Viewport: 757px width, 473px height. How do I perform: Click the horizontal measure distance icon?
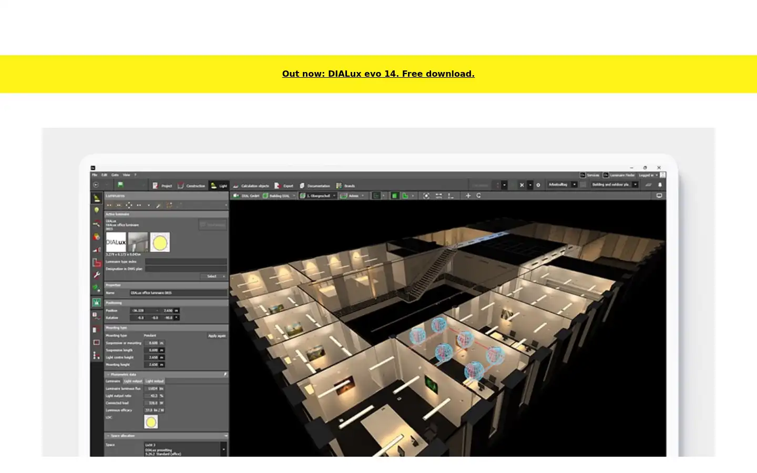438,196
